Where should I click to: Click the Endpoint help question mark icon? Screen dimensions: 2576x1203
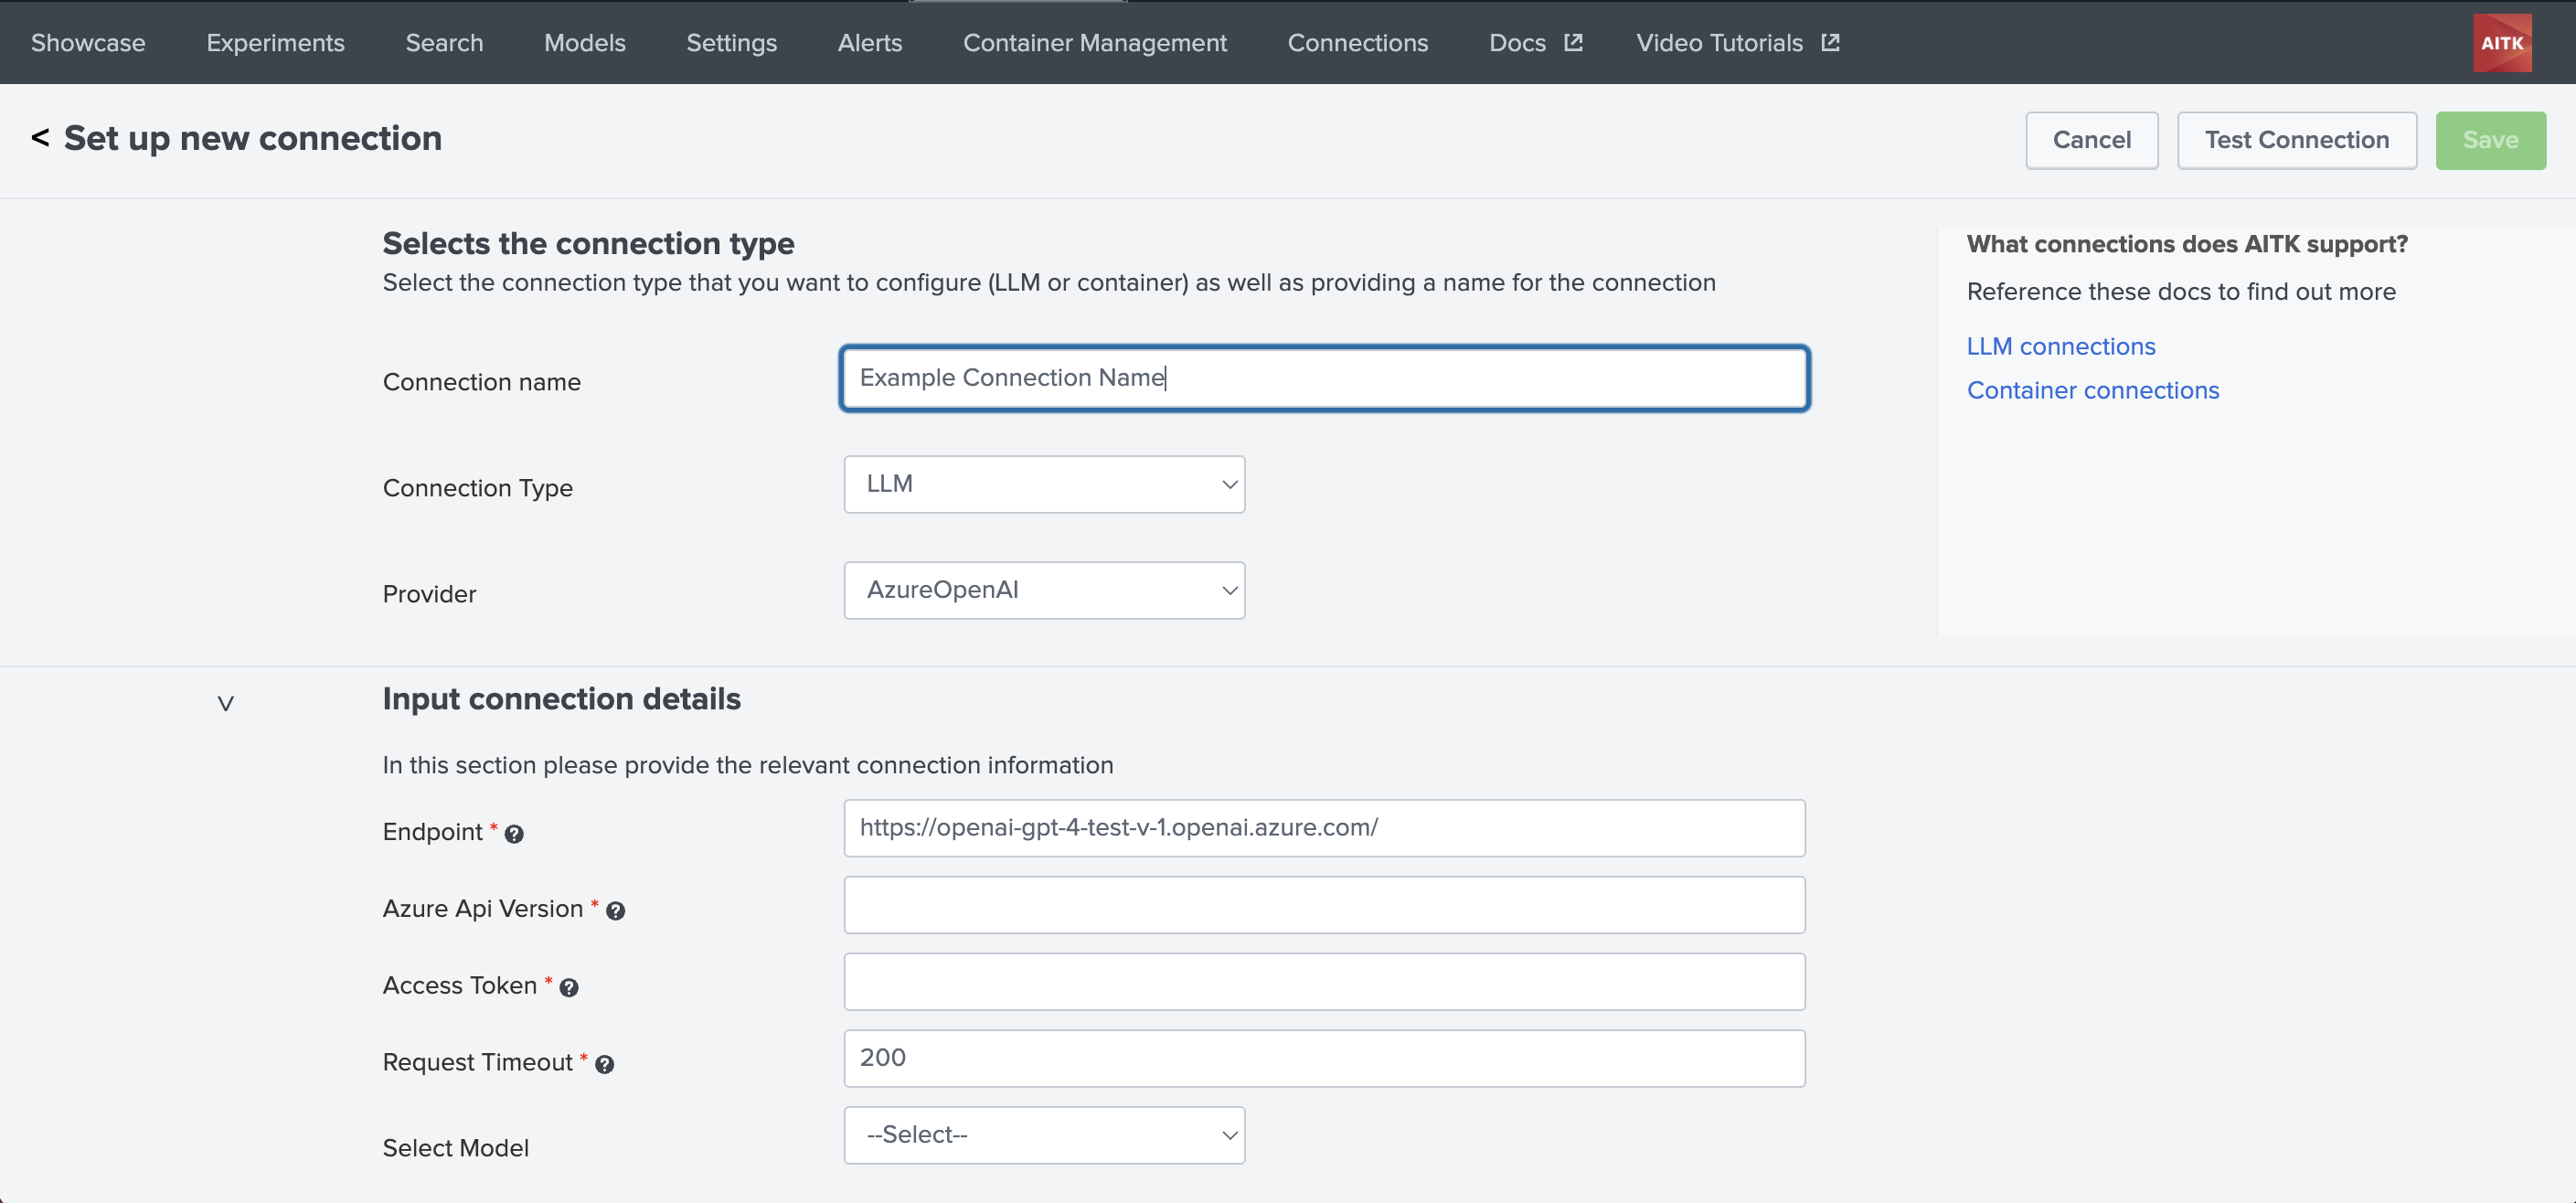[514, 833]
